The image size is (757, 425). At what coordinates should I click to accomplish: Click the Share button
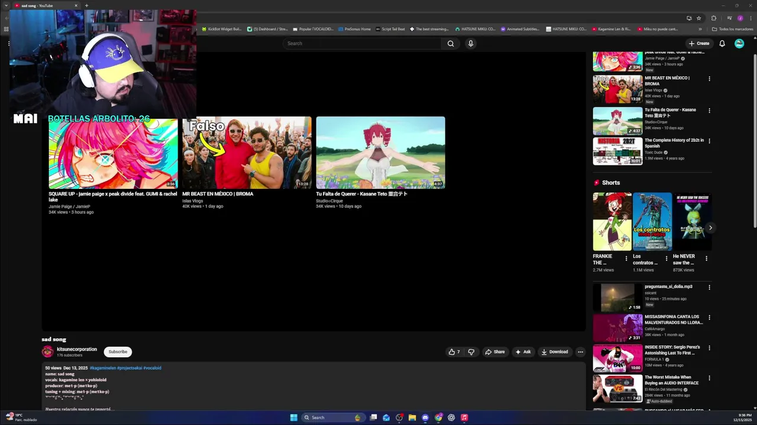click(494, 352)
